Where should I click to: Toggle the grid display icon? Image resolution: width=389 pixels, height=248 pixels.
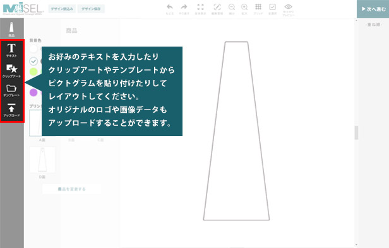[x=258, y=9]
